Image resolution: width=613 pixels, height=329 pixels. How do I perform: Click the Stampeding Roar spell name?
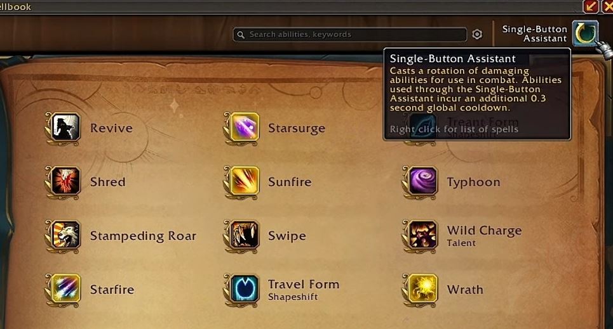[143, 236]
